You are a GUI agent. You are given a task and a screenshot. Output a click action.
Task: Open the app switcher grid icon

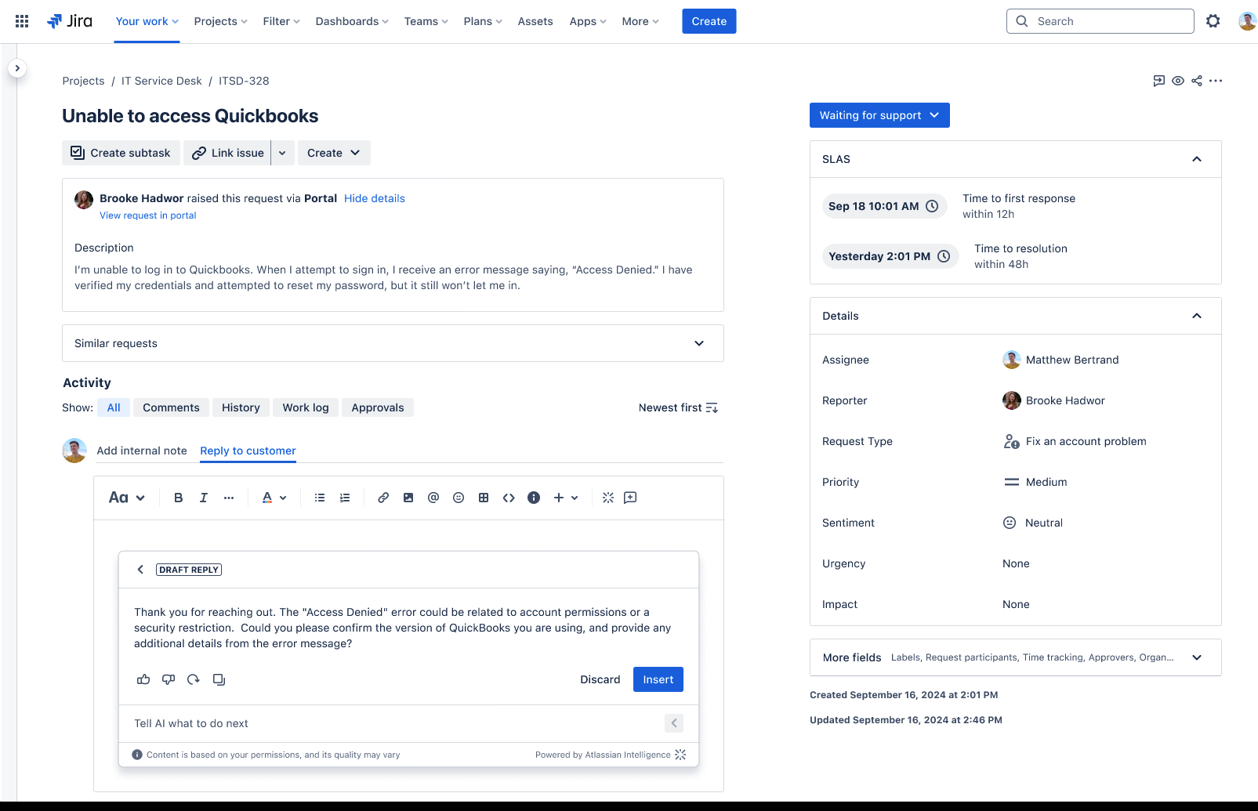coord(22,21)
